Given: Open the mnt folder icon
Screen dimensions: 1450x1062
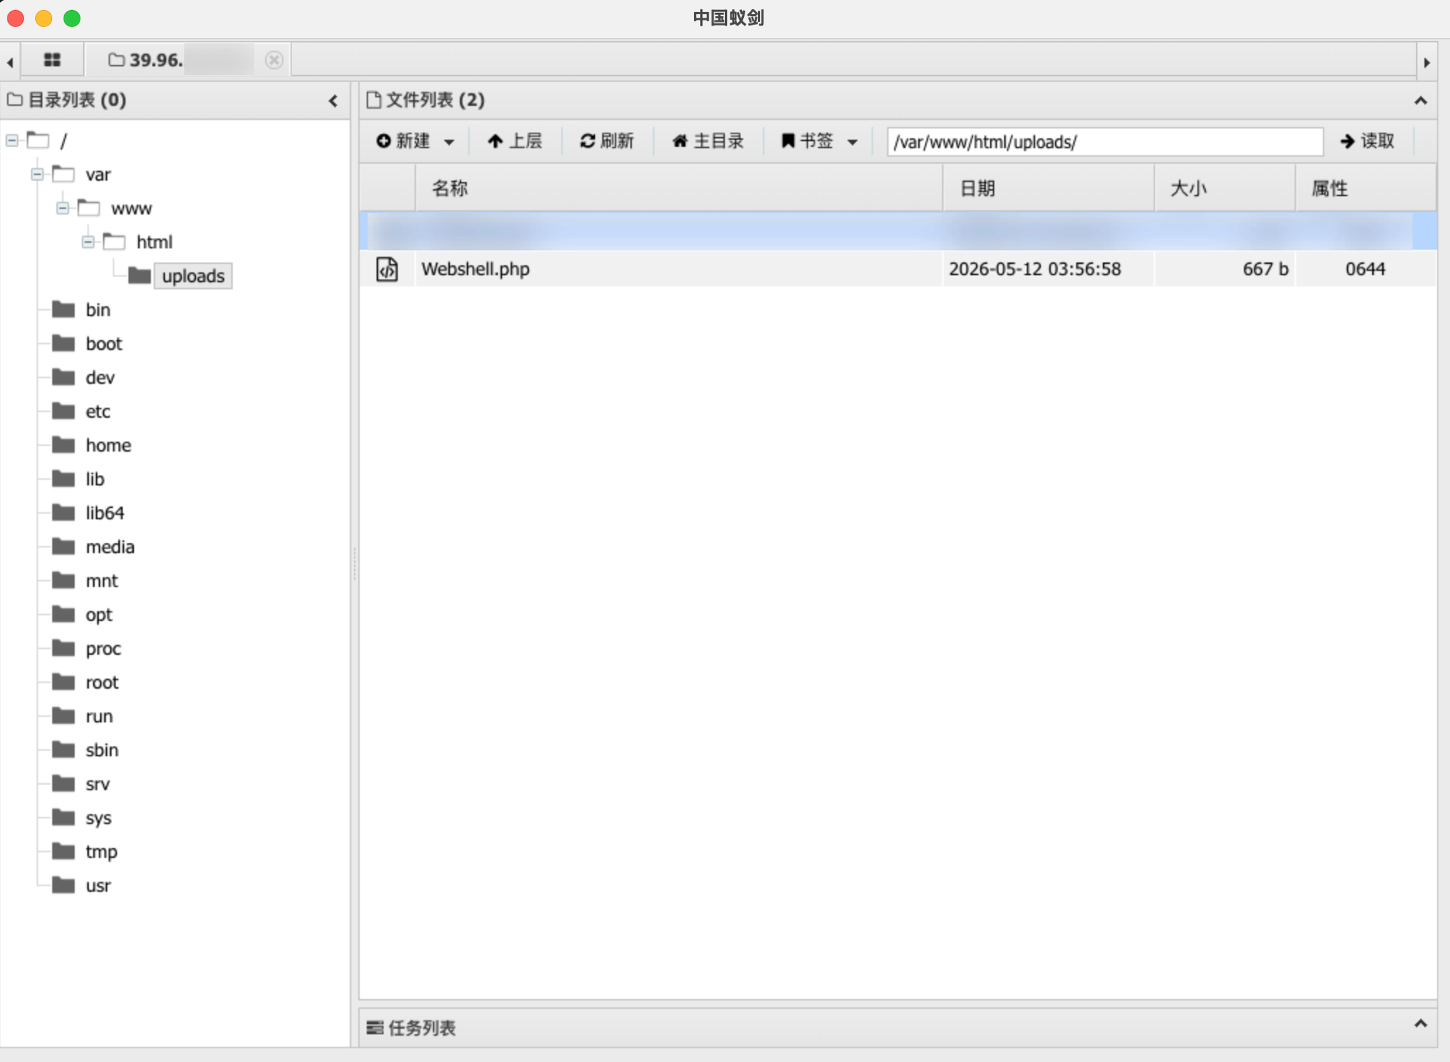Looking at the screenshot, I should pos(64,580).
